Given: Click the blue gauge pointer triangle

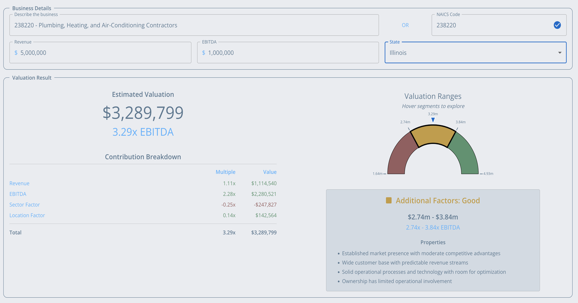Looking at the screenshot, I should [x=433, y=120].
